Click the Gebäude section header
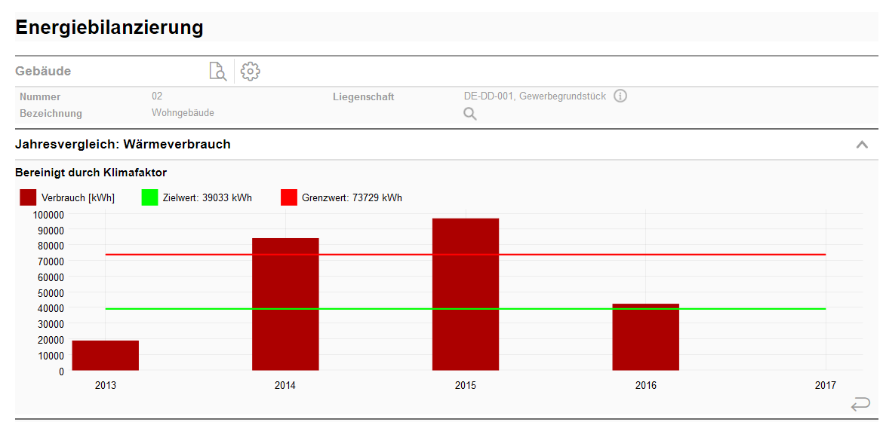The image size is (883, 422). point(43,72)
